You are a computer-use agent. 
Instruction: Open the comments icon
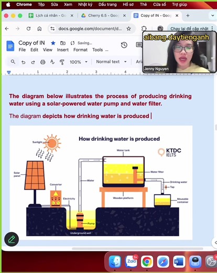(x=139, y=45)
